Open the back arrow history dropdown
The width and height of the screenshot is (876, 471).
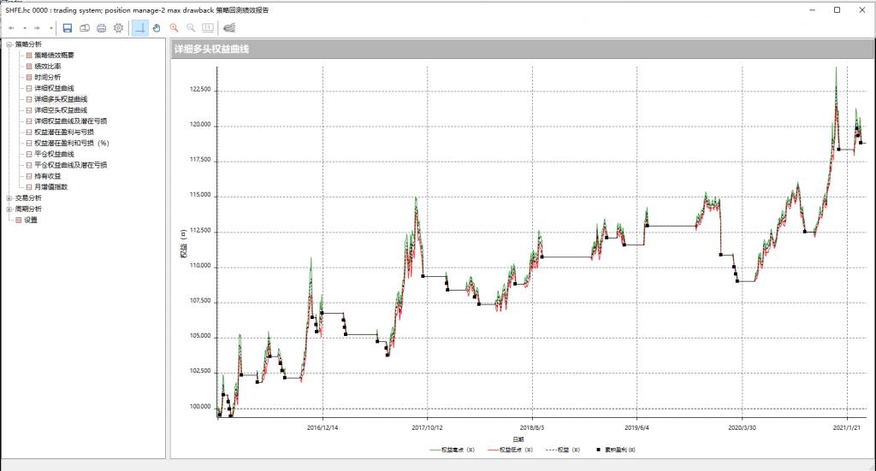25,28
